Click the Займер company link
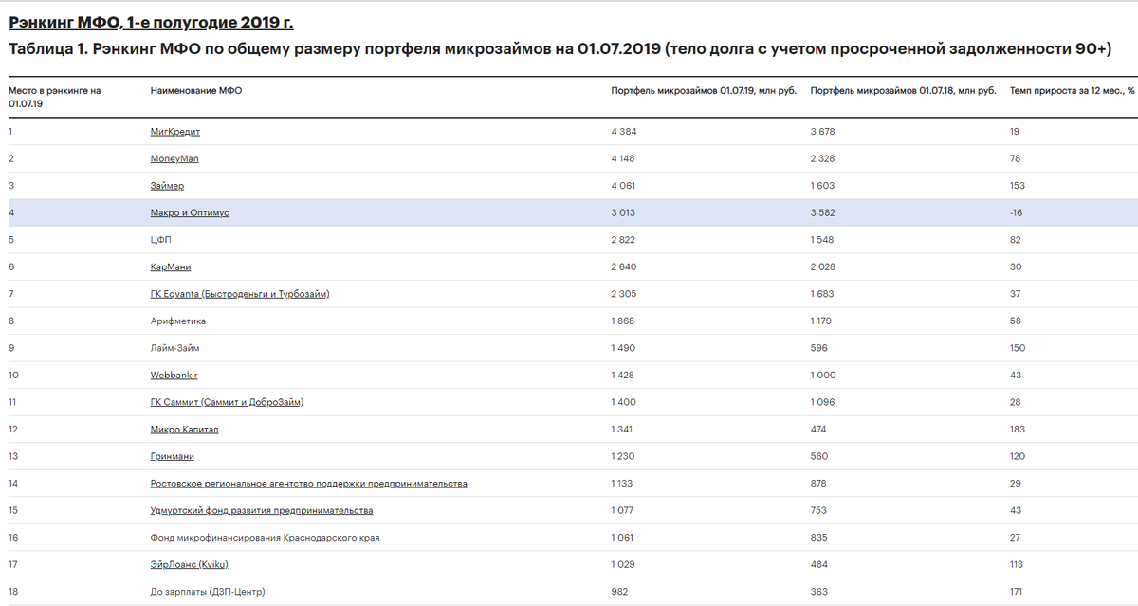Screen dimensions: 1138x606 tap(167, 186)
